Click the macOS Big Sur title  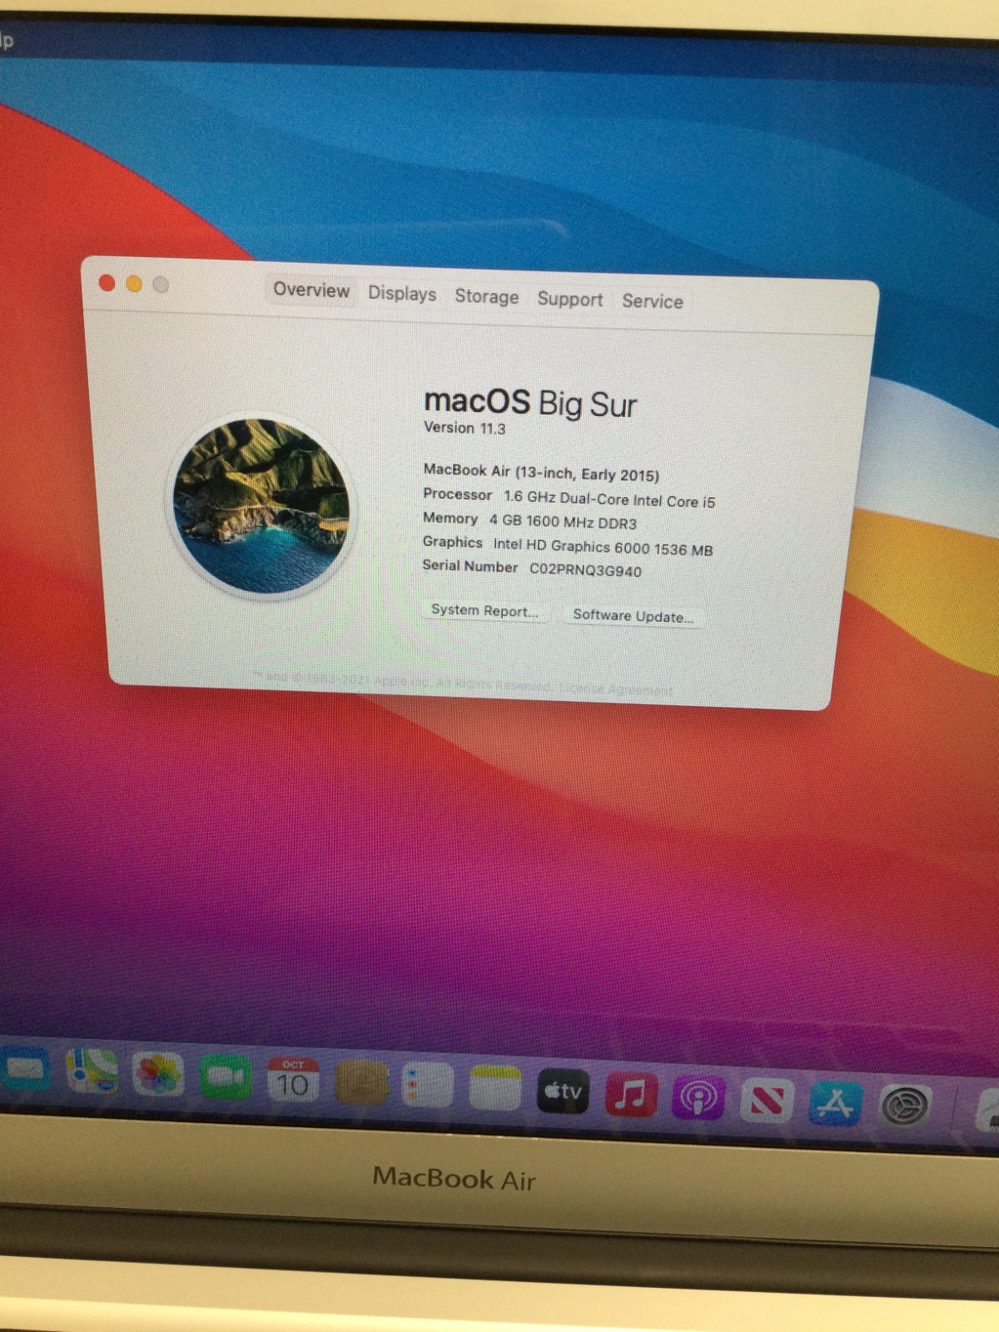click(530, 403)
